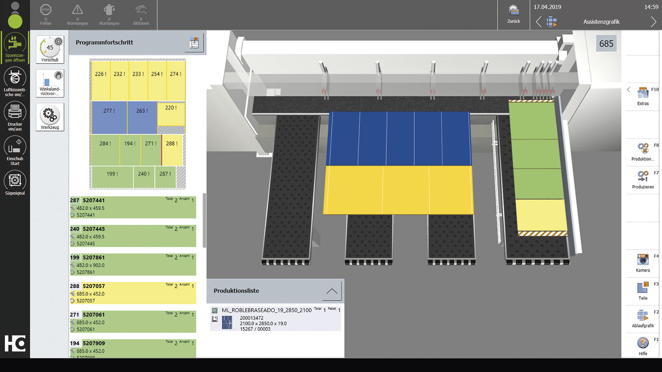Toggle the Winkelandrückvorrichtung button
Image resolution: width=662 pixels, height=372 pixels.
click(50, 83)
